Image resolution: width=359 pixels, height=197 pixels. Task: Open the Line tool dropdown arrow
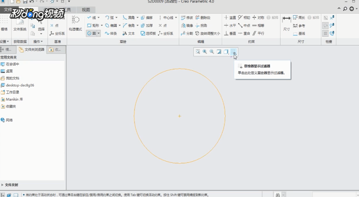coord(99,18)
